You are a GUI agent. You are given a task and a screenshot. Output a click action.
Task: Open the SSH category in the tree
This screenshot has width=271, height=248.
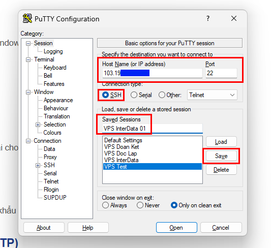(x=49, y=165)
